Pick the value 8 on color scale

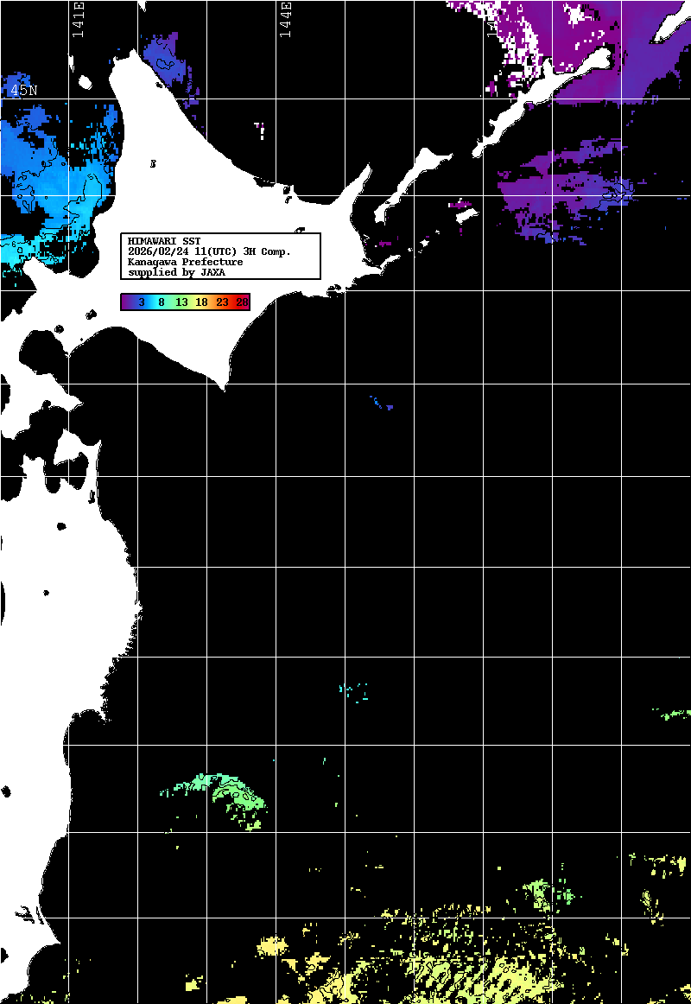click(162, 302)
